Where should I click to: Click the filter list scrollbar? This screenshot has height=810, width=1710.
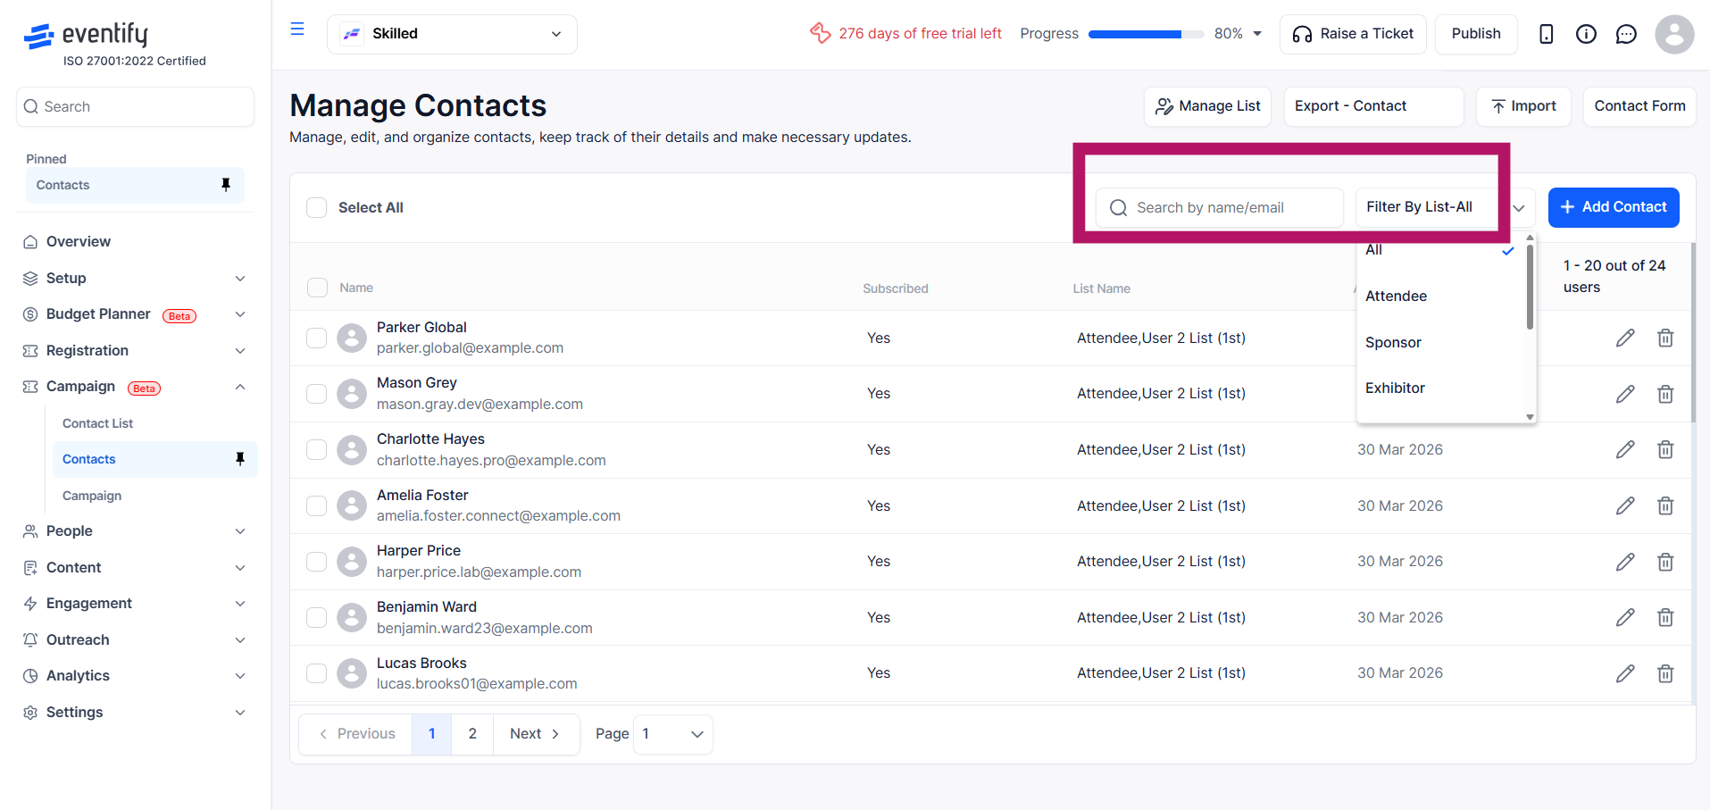click(x=1530, y=287)
